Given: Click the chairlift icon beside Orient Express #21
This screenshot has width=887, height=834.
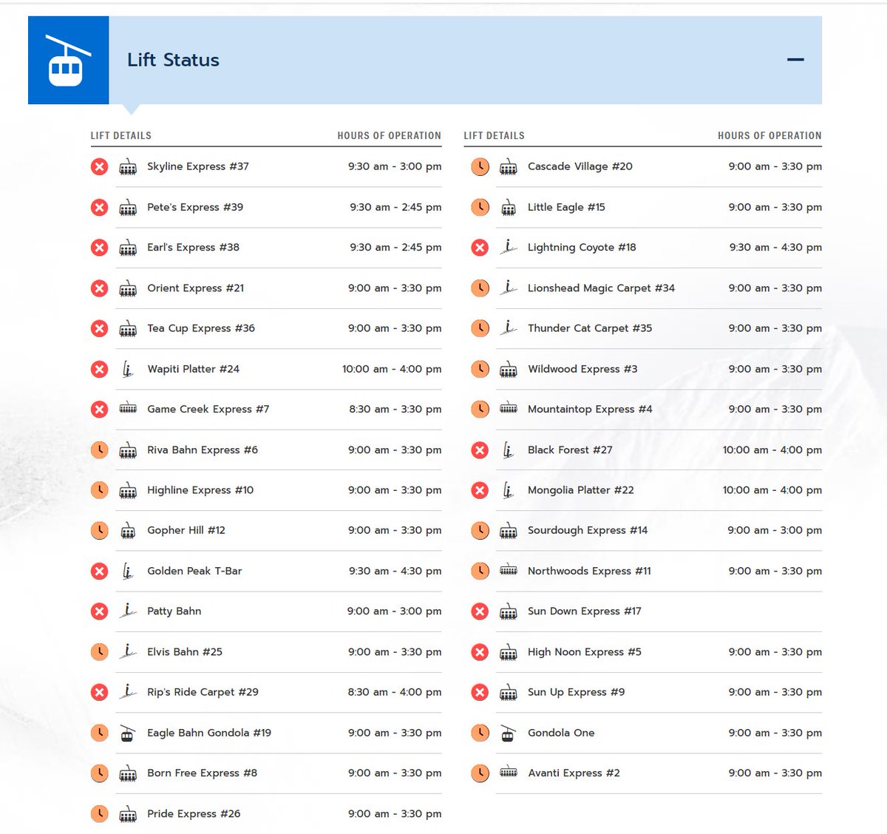Looking at the screenshot, I should click(x=128, y=288).
